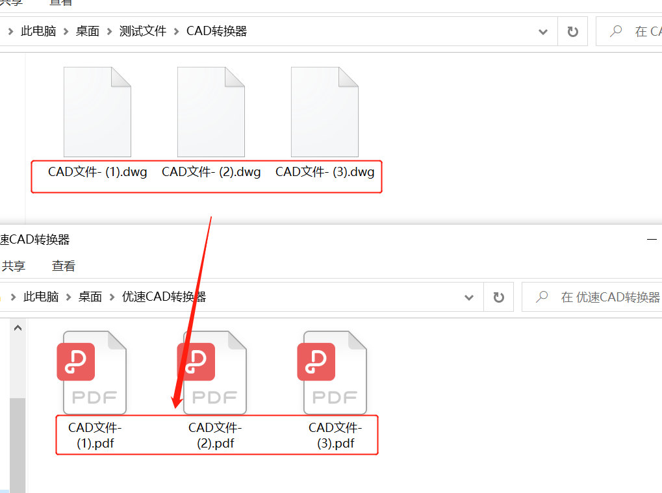The width and height of the screenshot is (662, 493).
Task: Go to 桌面 in upper window breadcrumb
Action: click(88, 31)
